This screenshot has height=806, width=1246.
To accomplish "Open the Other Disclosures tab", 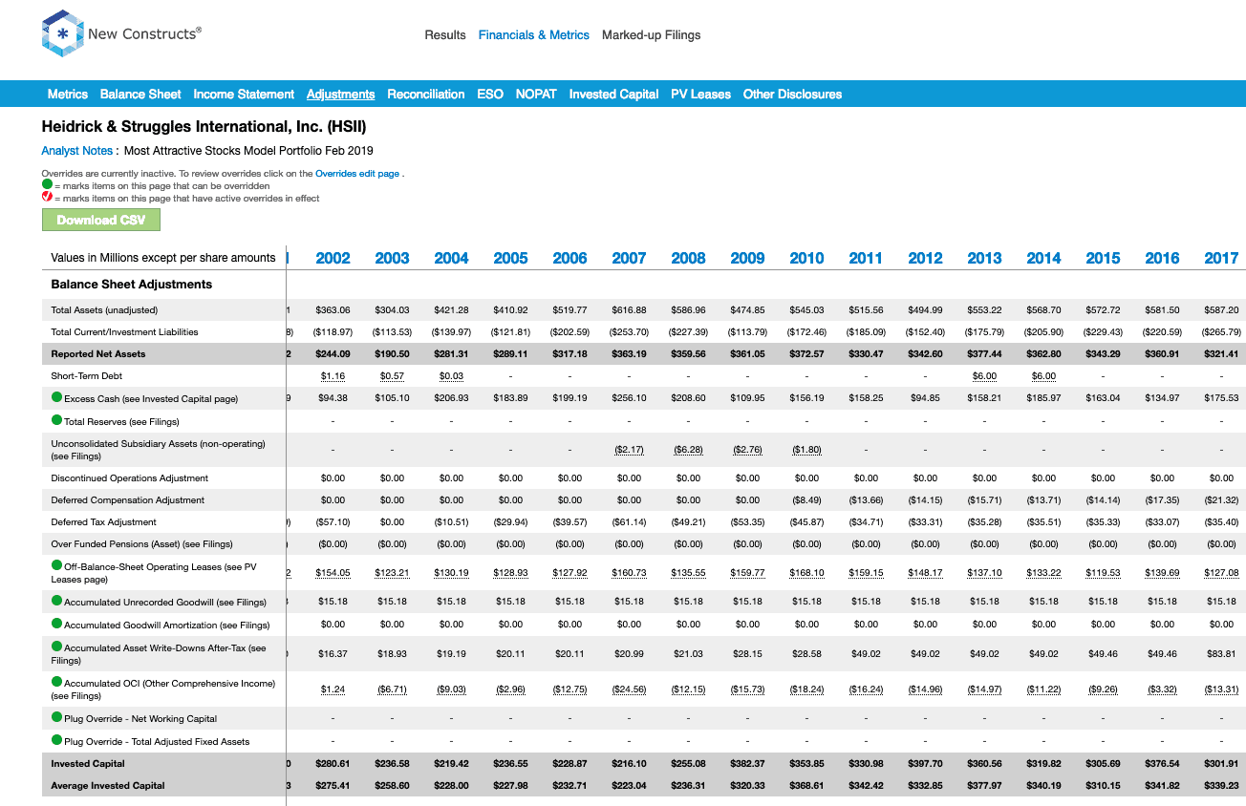I will 792,94.
